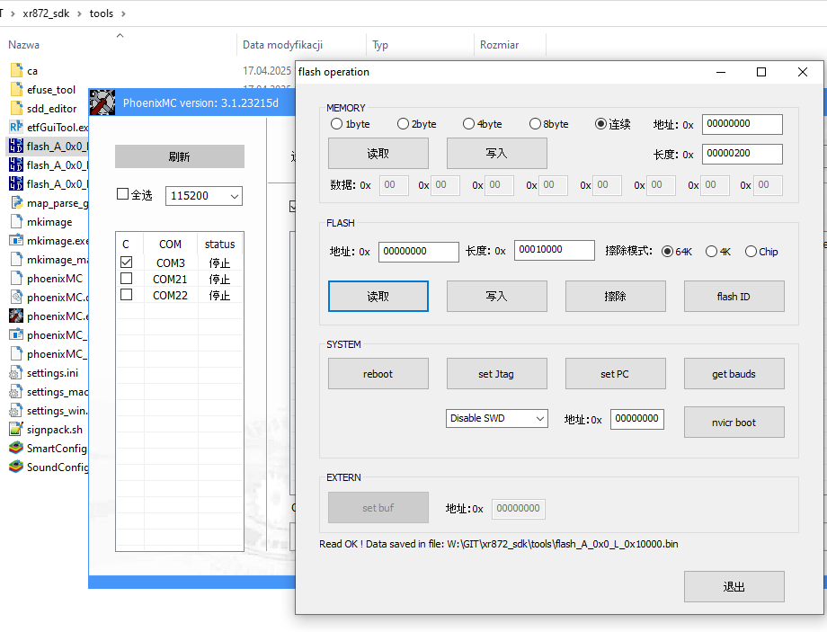This screenshot has width=827, height=632.
Task: Click the efuse_tool folder icon
Action: point(16,89)
